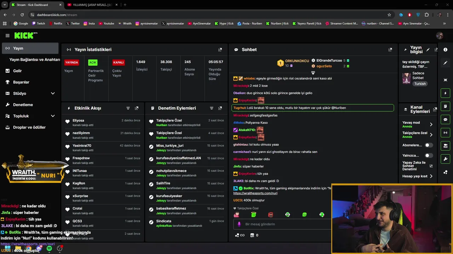Pop out the Kanal Eylemleri panel
Screen dimensions: 453x254
click(x=435, y=109)
